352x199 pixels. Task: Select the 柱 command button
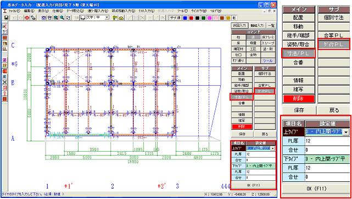(x=238, y=37)
